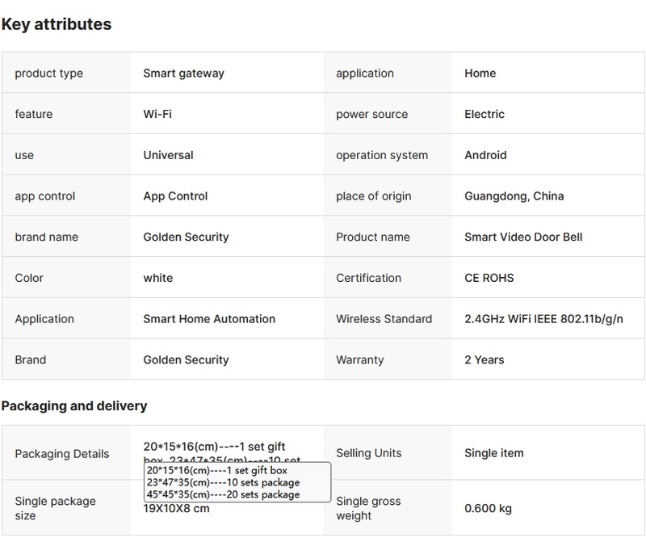This screenshot has width=646, height=542.
Task: Select the Smart Video Door Bell name
Action: pyautogui.click(x=523, y=237)
